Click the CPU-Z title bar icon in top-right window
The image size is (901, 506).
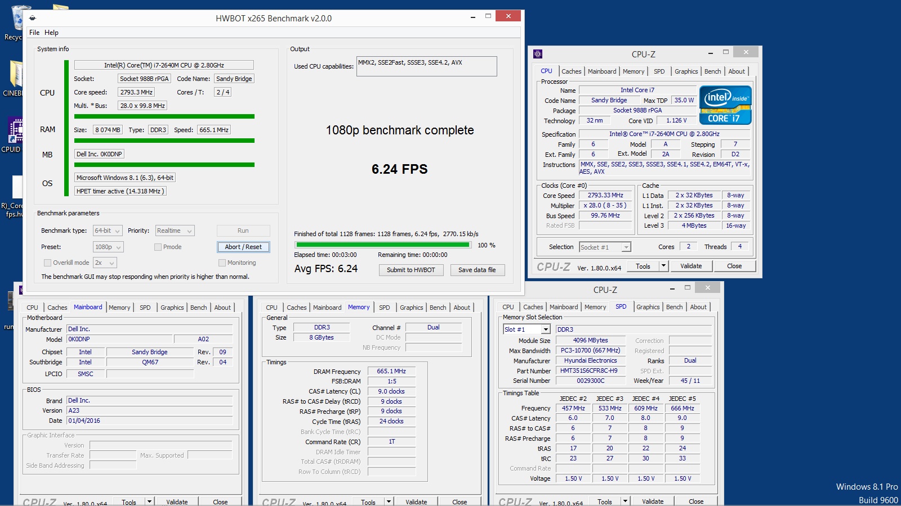[538, 54]
